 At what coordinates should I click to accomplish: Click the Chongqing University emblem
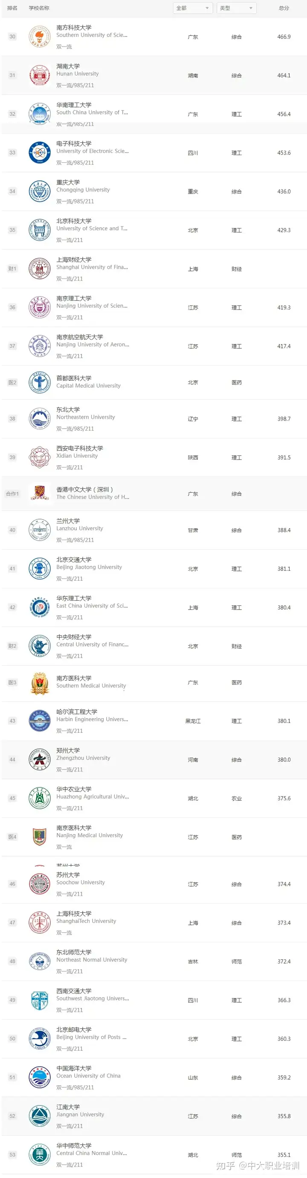click(x=39, y=191)
